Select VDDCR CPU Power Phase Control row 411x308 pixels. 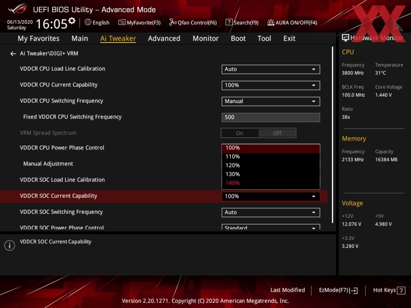[x=62, y=148]
